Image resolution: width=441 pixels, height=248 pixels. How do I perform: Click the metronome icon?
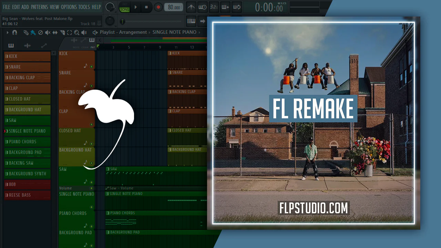pyautogui.click(x=191, y=7)
